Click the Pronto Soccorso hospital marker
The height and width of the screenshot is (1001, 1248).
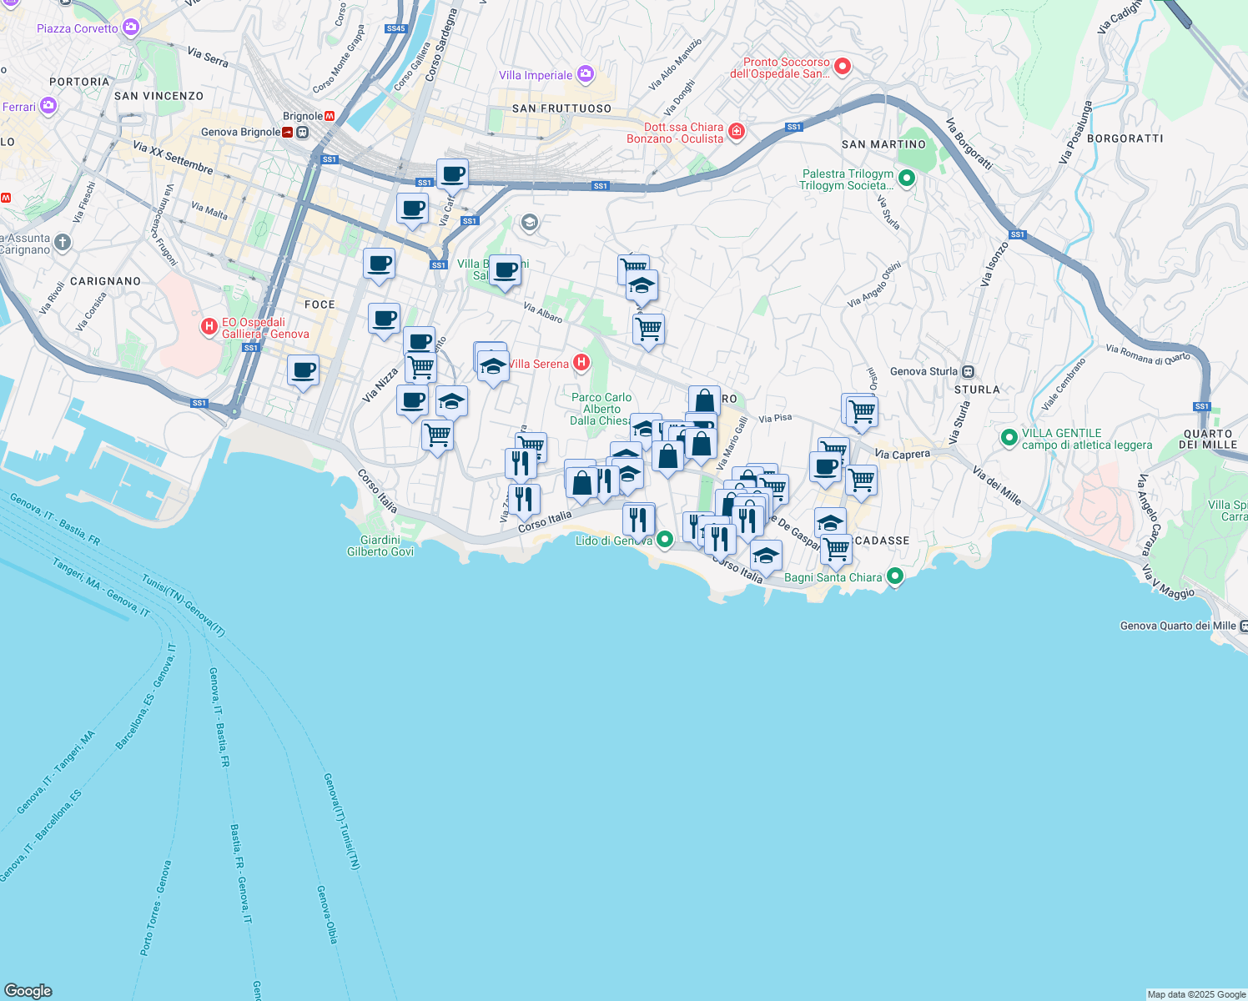(843, 67)
